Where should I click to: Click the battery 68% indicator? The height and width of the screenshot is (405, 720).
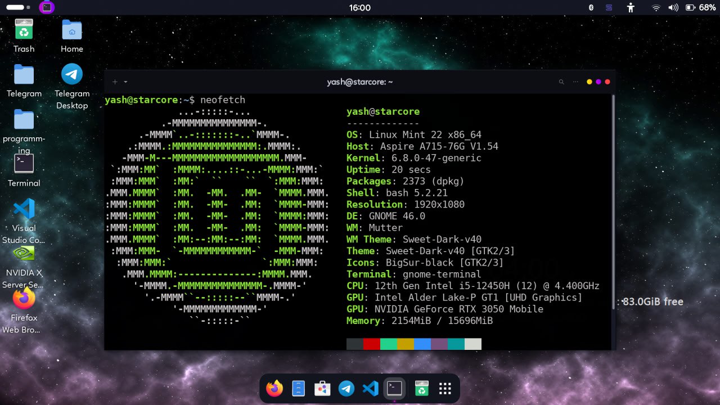[700, 8]
